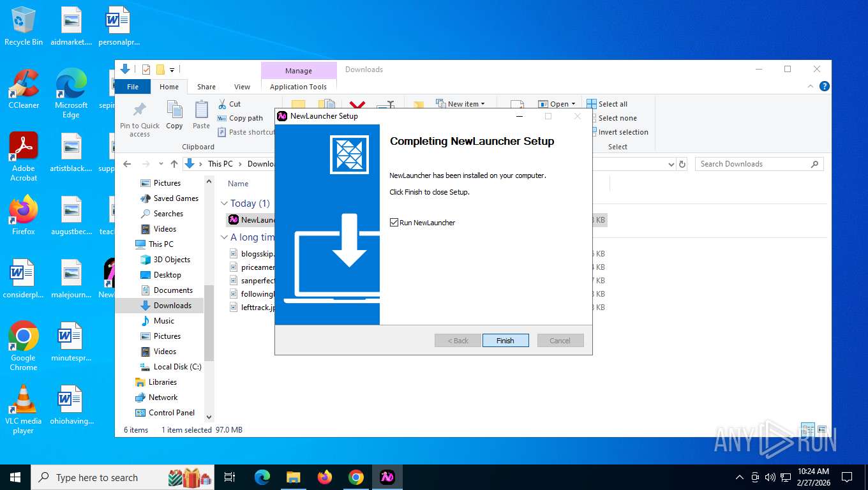Click the Paste ribbon icon
The image size is (868, 490).
[201, 115]
